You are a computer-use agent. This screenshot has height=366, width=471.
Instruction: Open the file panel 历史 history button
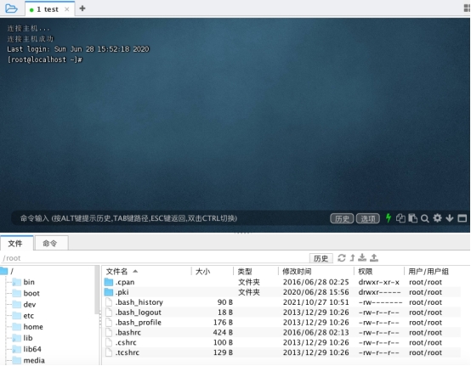click(x=321, y=258)
